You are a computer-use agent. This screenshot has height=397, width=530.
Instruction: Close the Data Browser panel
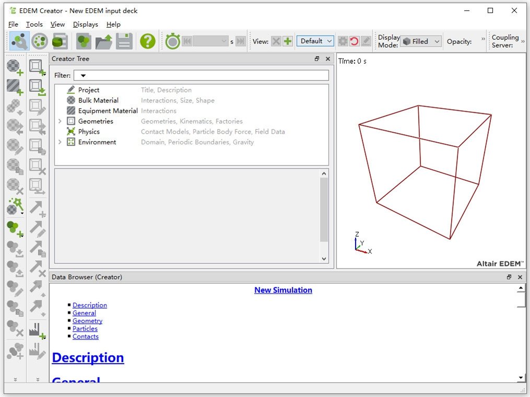[520, 277]
